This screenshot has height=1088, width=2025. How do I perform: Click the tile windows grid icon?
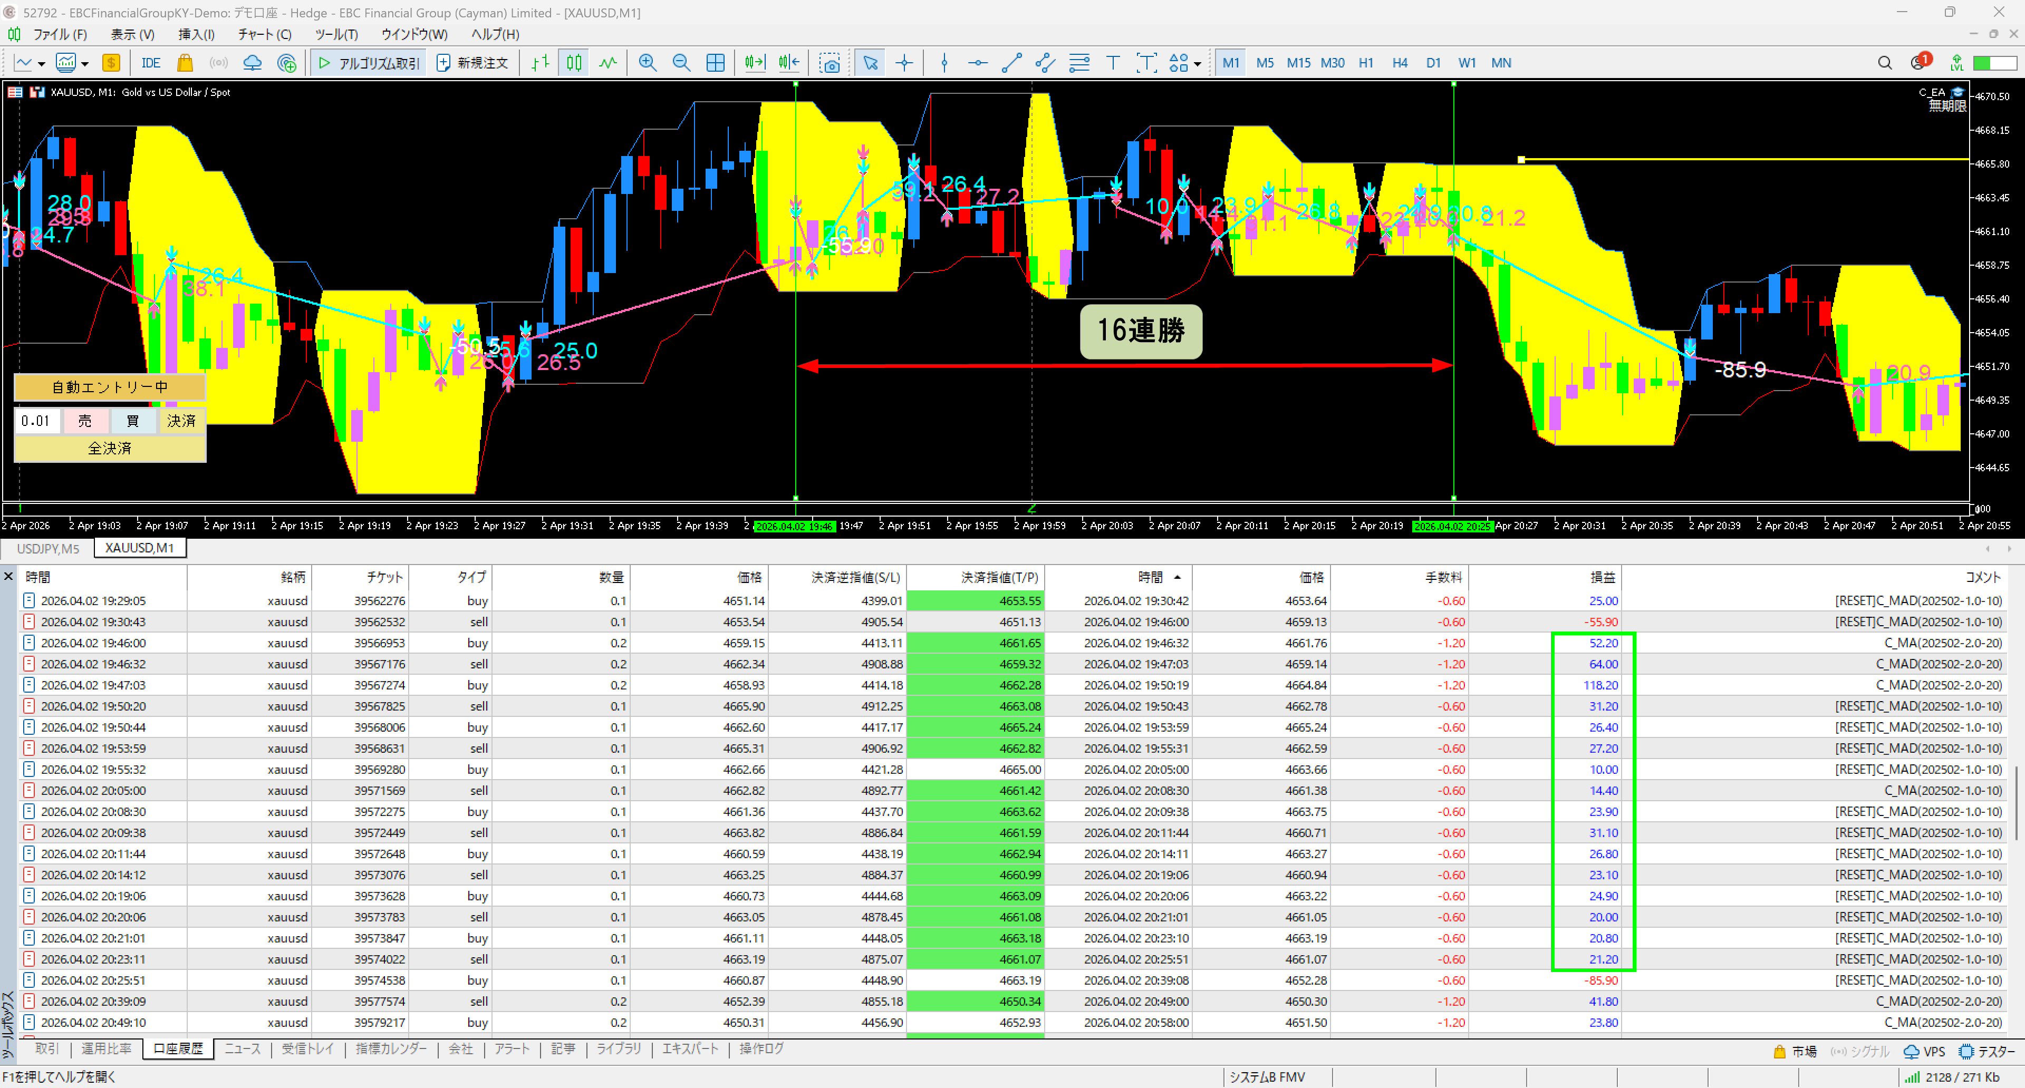716,63
